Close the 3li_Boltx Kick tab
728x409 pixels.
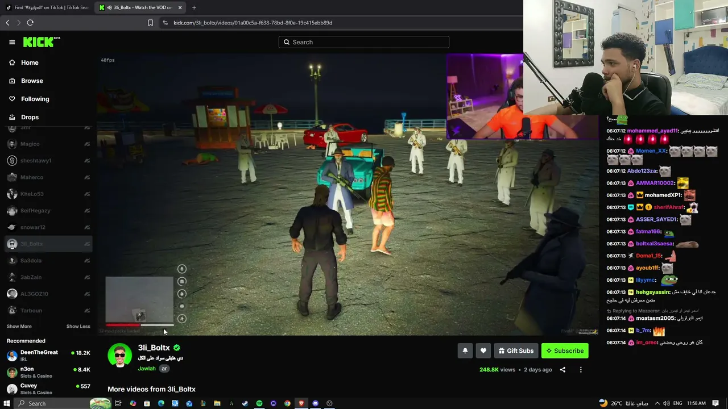pyautogui.click(x=180, y=7)
